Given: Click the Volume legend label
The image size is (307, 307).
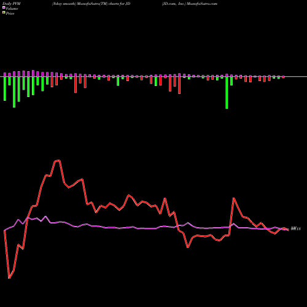Looking at the screenshot, I should [x=12, y=9].
